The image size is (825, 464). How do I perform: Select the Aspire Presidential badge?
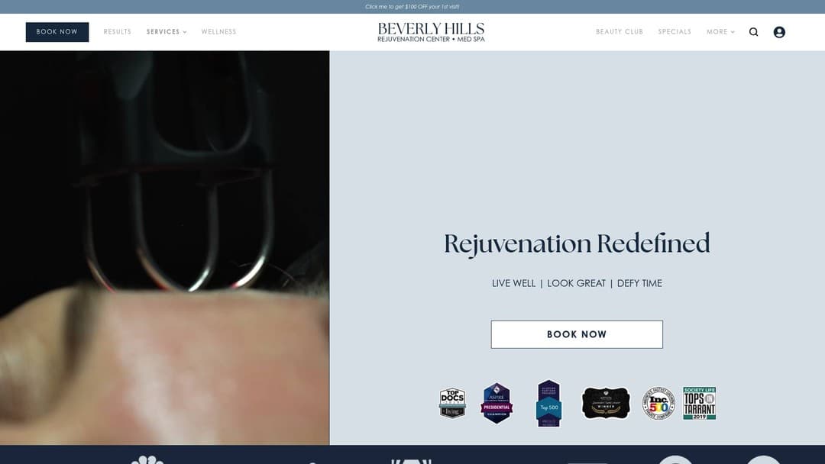497,403
